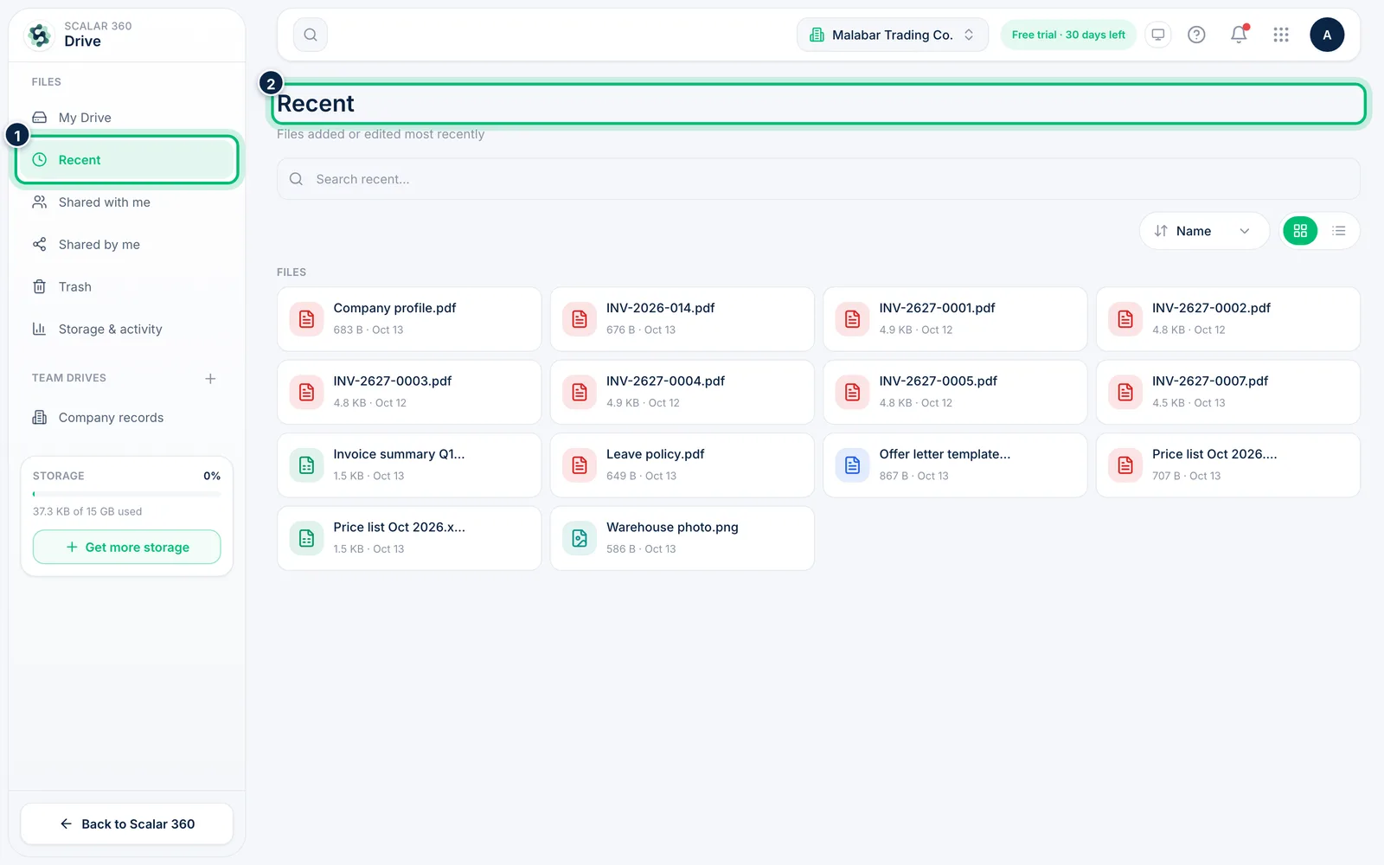This screenshot has width=1384, height=865.
Task: Select Recent in the sidebar
Action: 126,160
